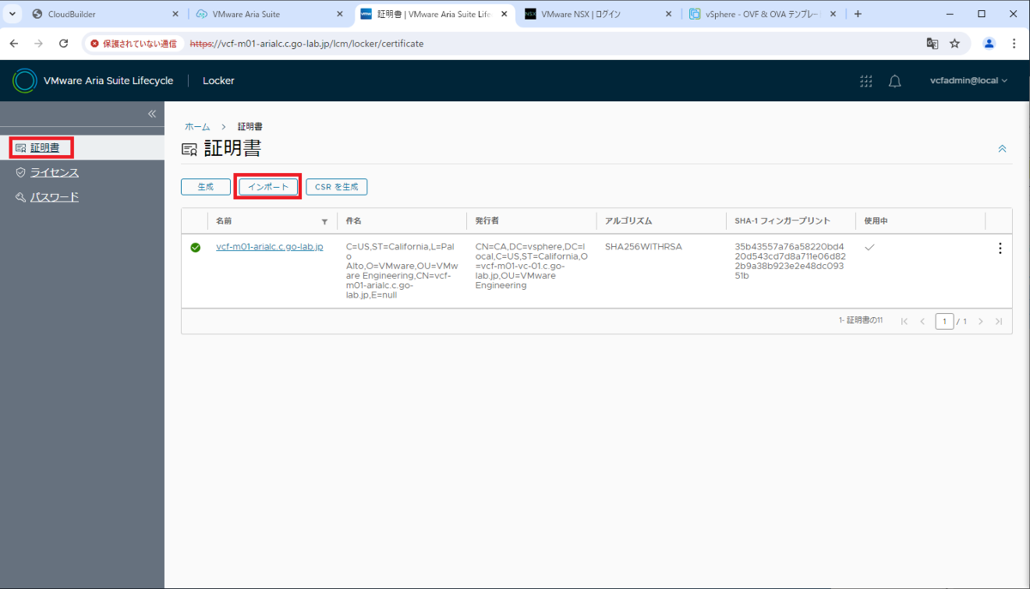Go to the first page of the table

coord(904,322)
